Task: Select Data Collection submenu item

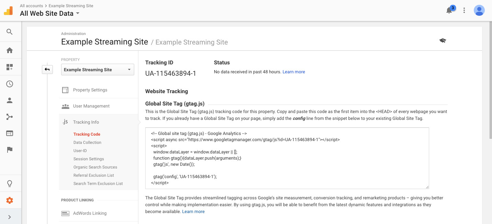Action: [87, 142]
